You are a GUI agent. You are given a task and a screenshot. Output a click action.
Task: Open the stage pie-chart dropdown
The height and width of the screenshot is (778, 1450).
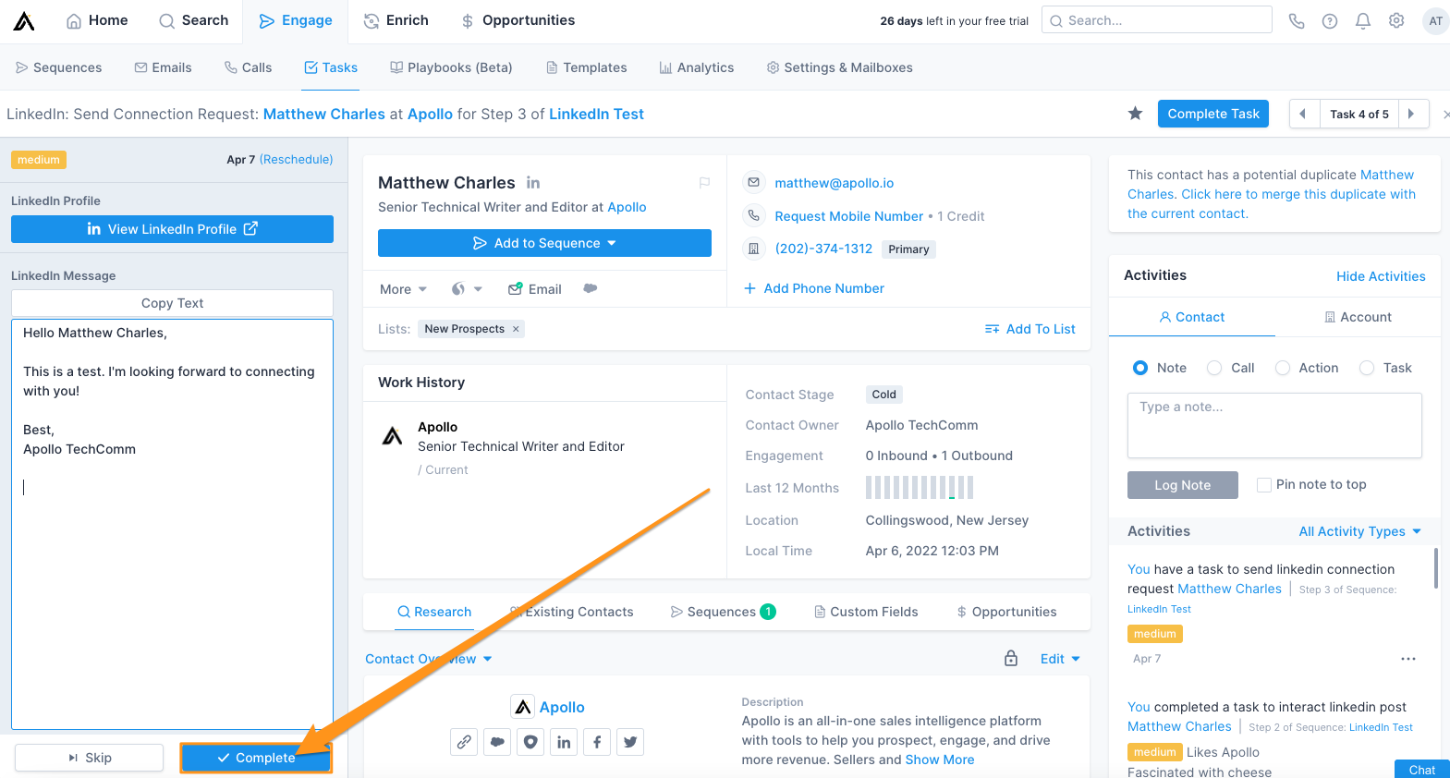coord(467,289)
